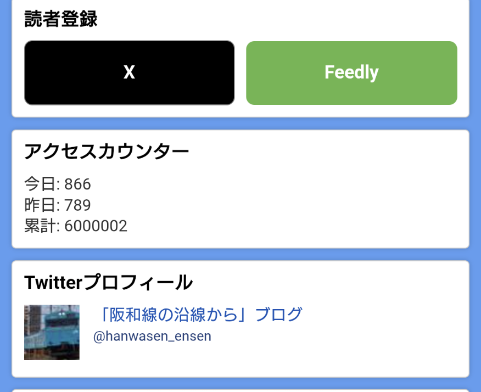
Task: Click the white gap between X and Feedly buttons
Action: point(240,72)
